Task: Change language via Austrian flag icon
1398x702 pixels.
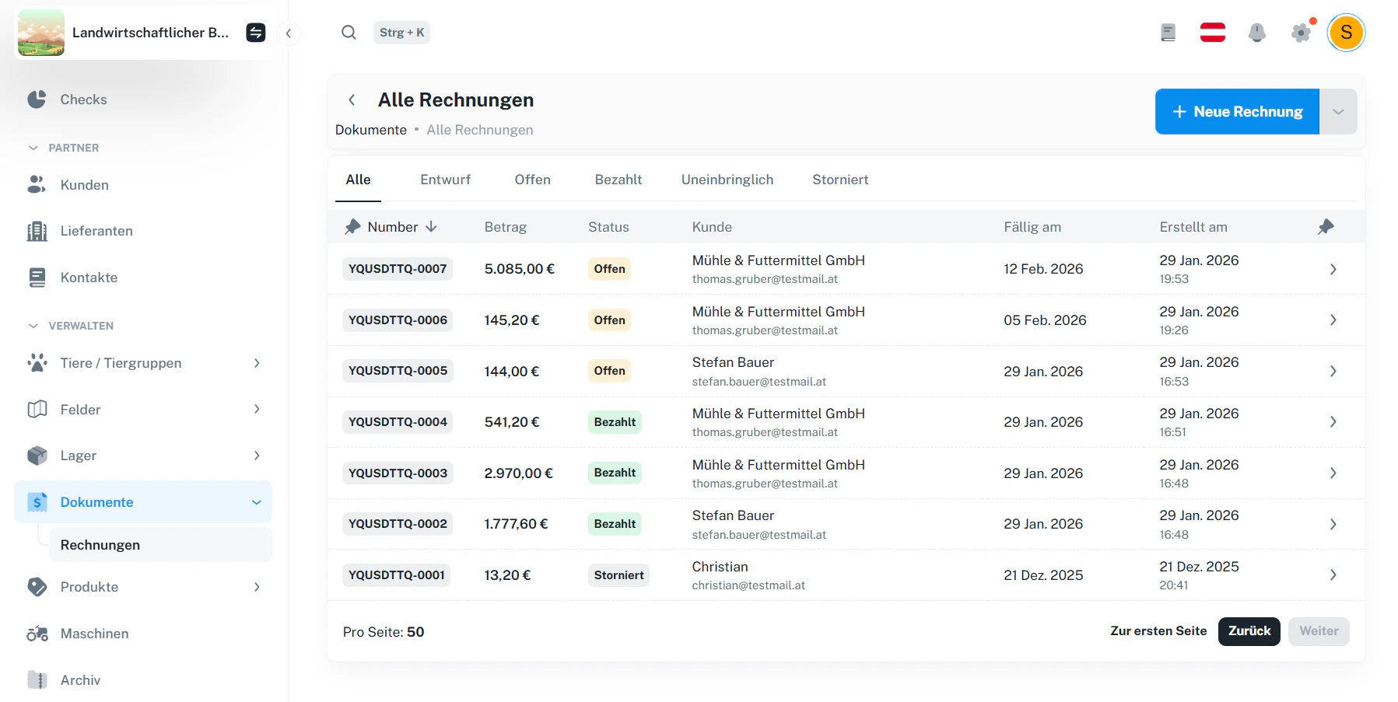Action: 1213,33
